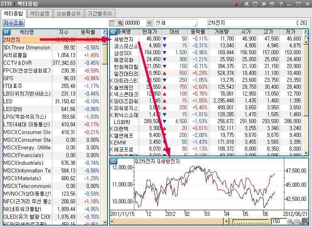Viewport: 312px width, 228px height.
Task: Click the small square button left of the search icon
Action: tap(112, 23)
